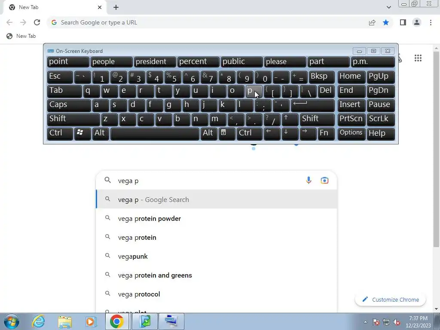Open keyboard Options
The height and width of the screenshot is (330, 440).
pos(351,134)
